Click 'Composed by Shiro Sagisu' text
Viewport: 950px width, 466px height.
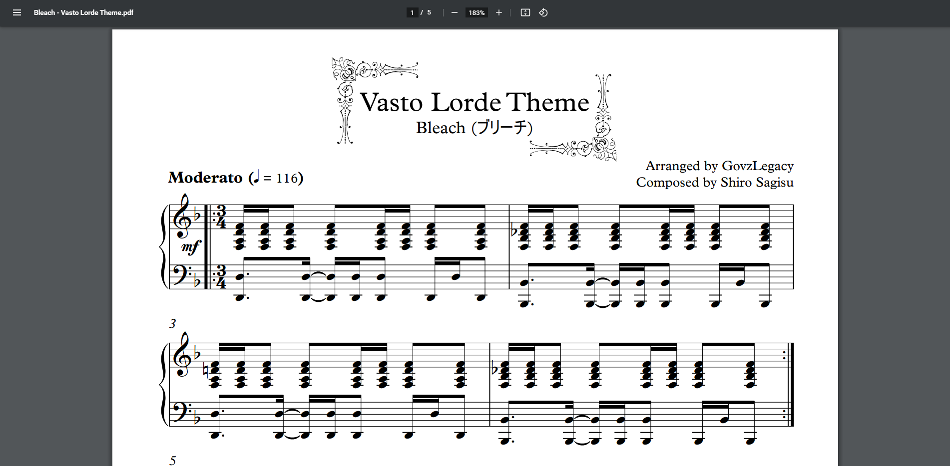coord(714,183)
